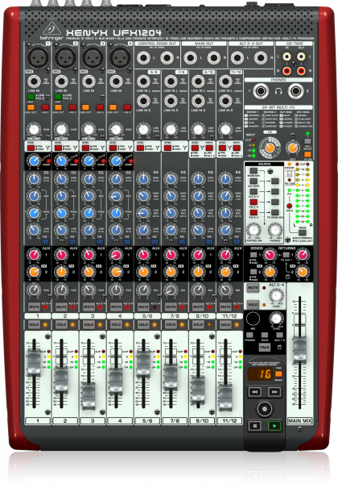Mute channel 4
The image size is (338, 484).
(116, 307)
